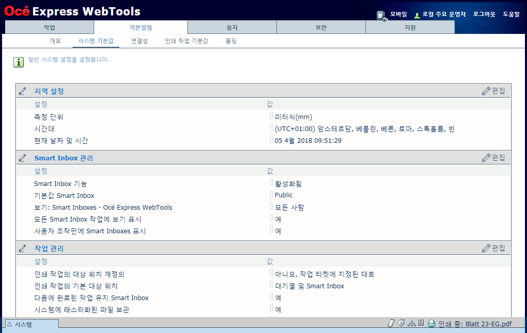
Task: Click 편집 for 지역 설정 section
Action: click(494, 91)
